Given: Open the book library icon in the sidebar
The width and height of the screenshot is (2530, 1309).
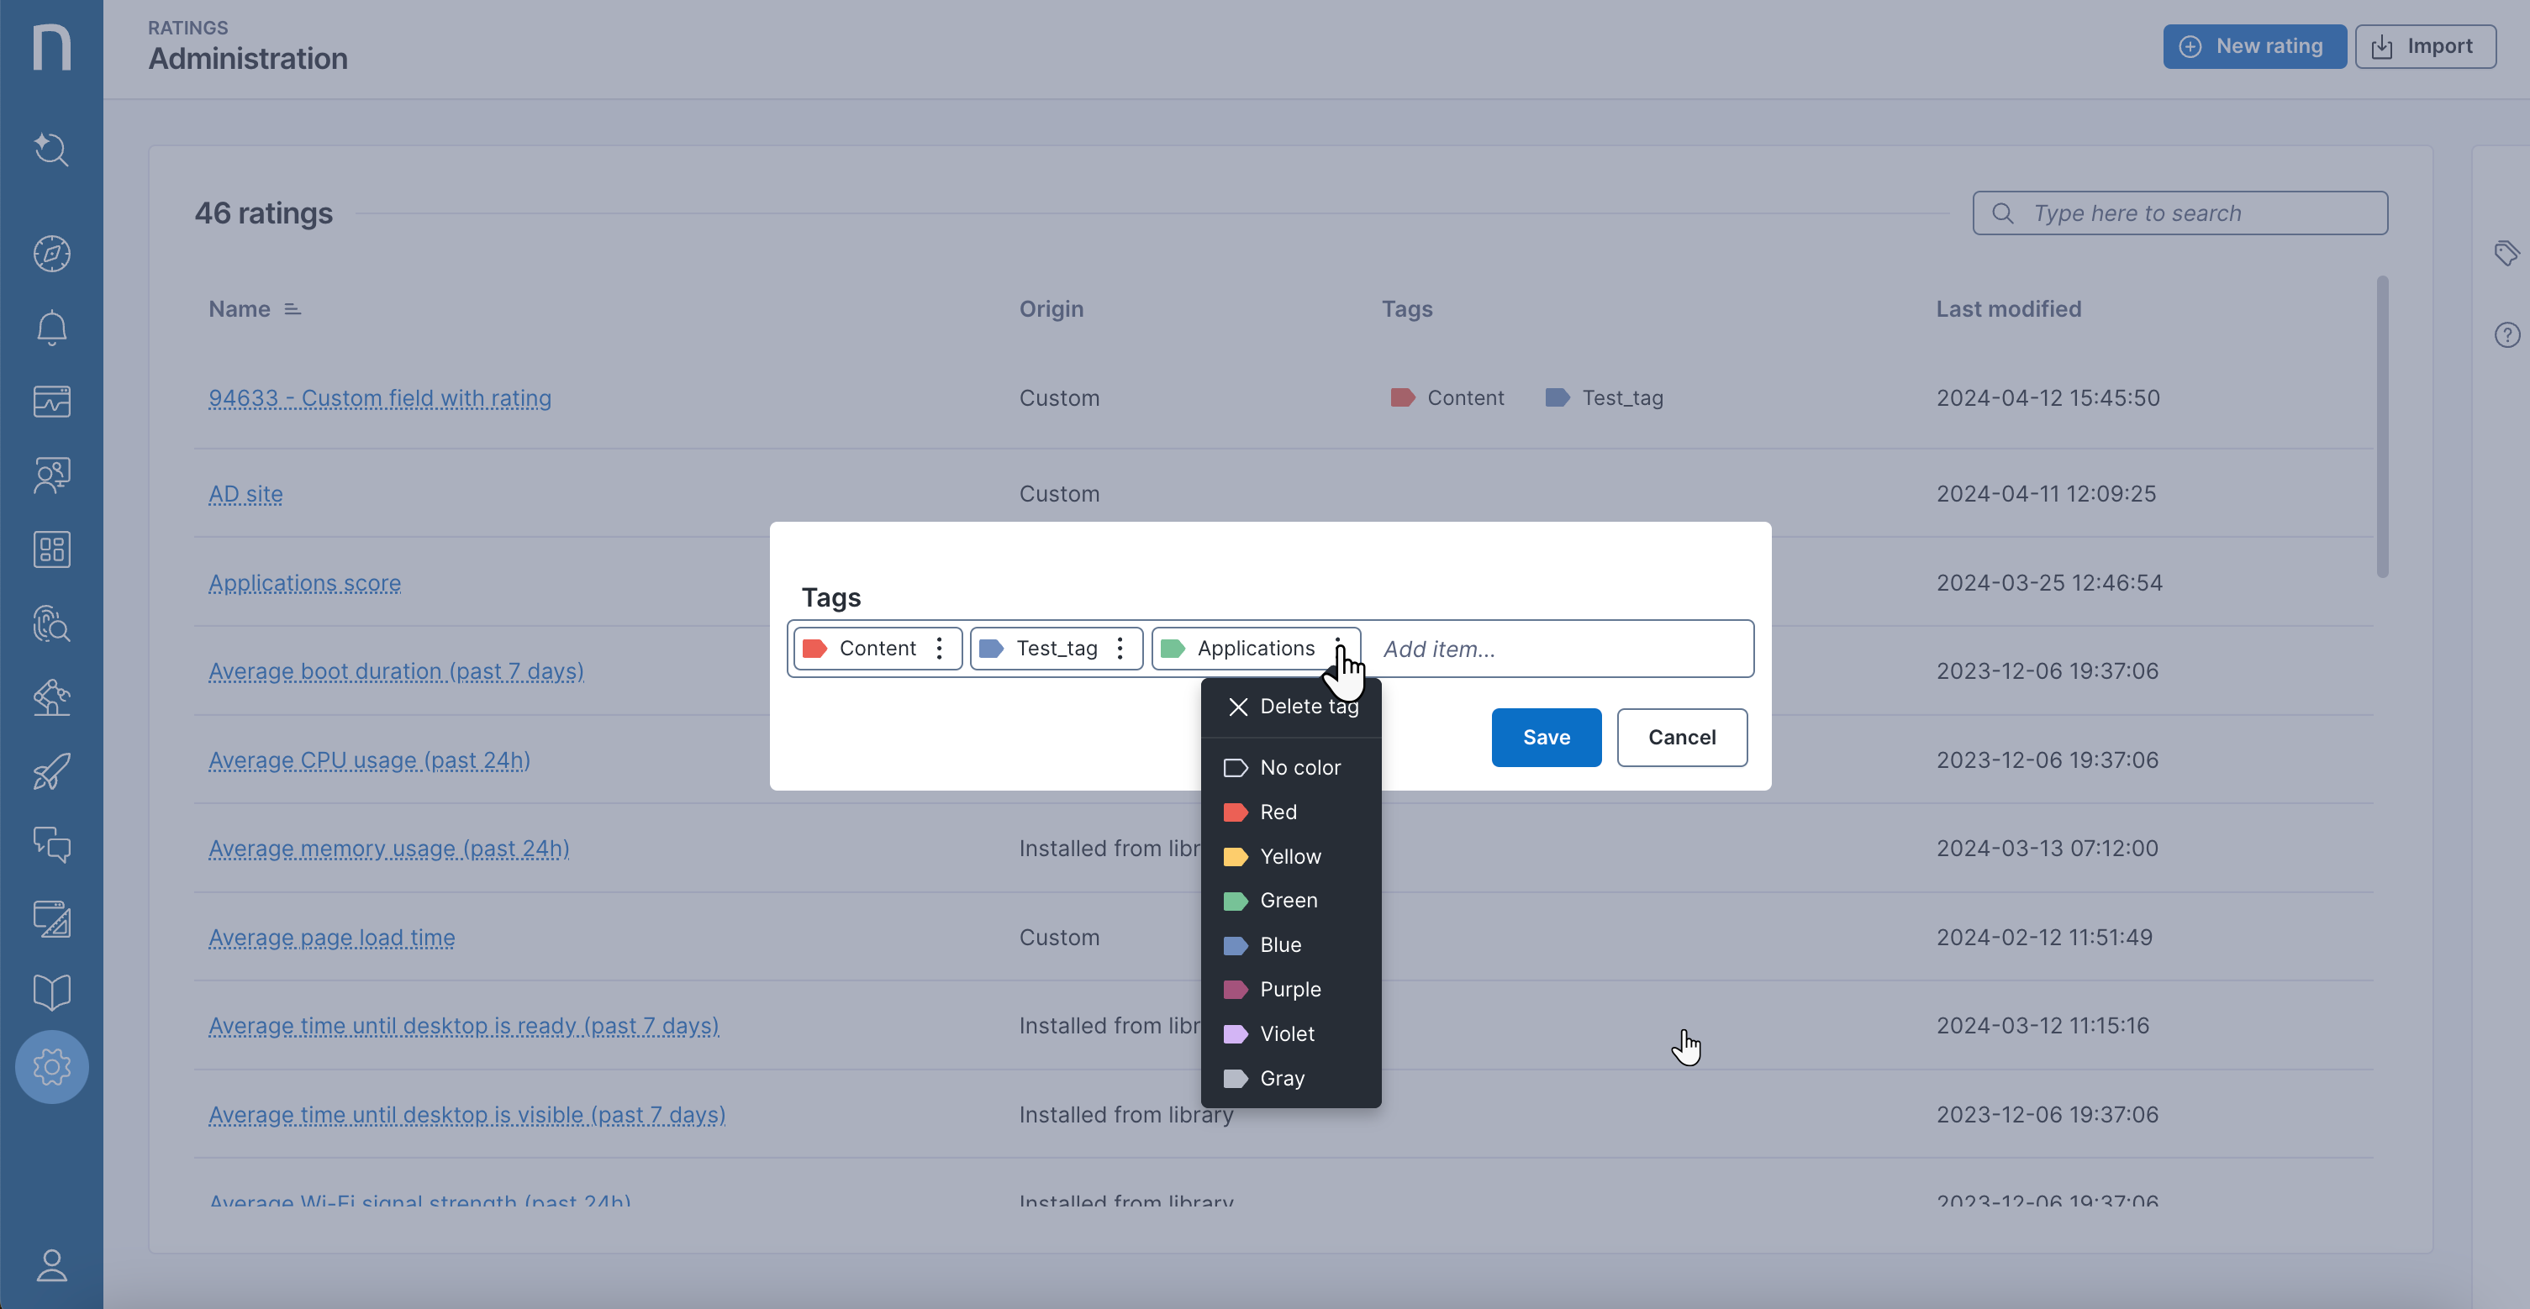Looking at the screenshot, I should pyautogui.click(x=51, y=993).
